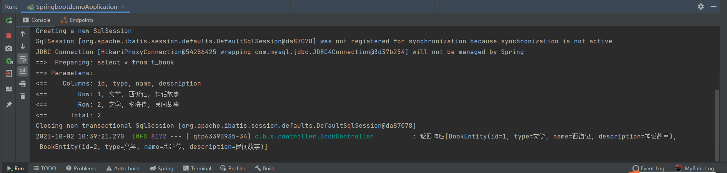Click the camera thread dump icon
This screenshot has height=173, width=727.
9,48
